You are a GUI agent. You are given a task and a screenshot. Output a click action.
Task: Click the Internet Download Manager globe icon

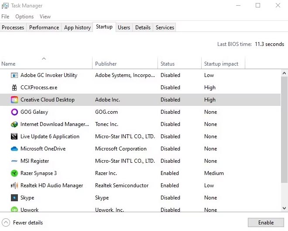14,124
